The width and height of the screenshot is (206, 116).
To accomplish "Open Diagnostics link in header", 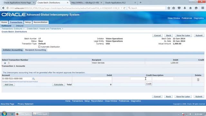I will [x=199, y=18].
